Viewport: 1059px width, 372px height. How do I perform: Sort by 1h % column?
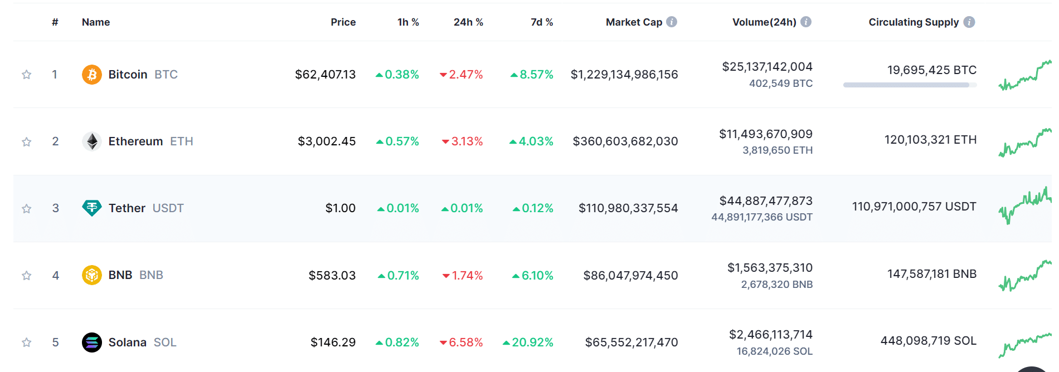pyautogui.click(x=408, y=22)
